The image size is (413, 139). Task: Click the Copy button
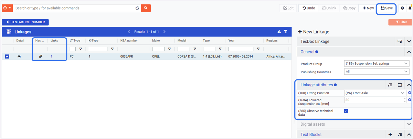[x=349, y=8]
